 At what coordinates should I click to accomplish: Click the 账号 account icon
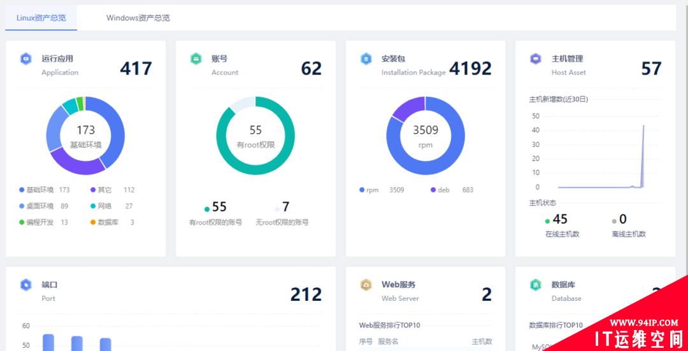196,59
